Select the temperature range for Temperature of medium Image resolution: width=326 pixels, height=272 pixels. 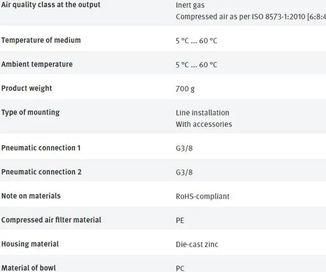[196, 41]
